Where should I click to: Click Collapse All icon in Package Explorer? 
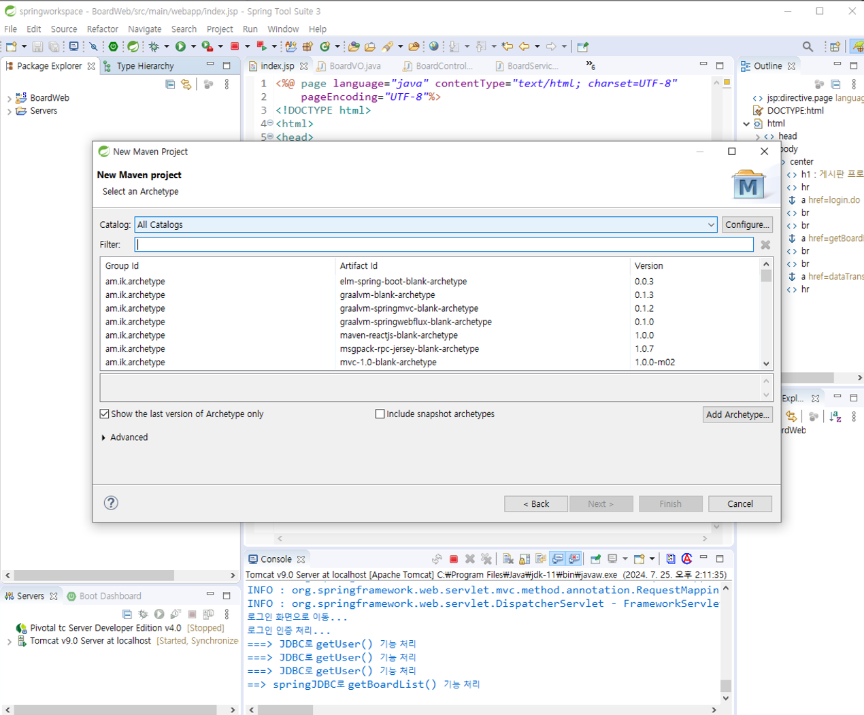tap(170, 84)
